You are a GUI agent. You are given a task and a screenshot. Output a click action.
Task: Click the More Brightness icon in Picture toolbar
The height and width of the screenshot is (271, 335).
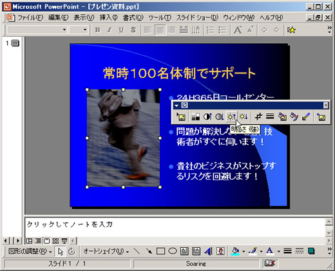point(232,117)
